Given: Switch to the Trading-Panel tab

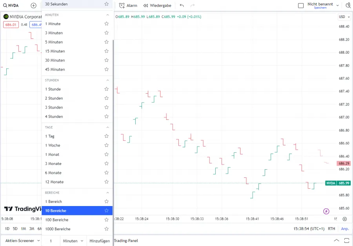Looking at the screenshot, I should point(126,241).
